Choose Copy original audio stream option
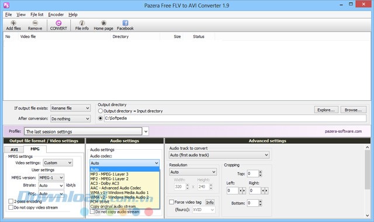374x222 pixels. 124,206
